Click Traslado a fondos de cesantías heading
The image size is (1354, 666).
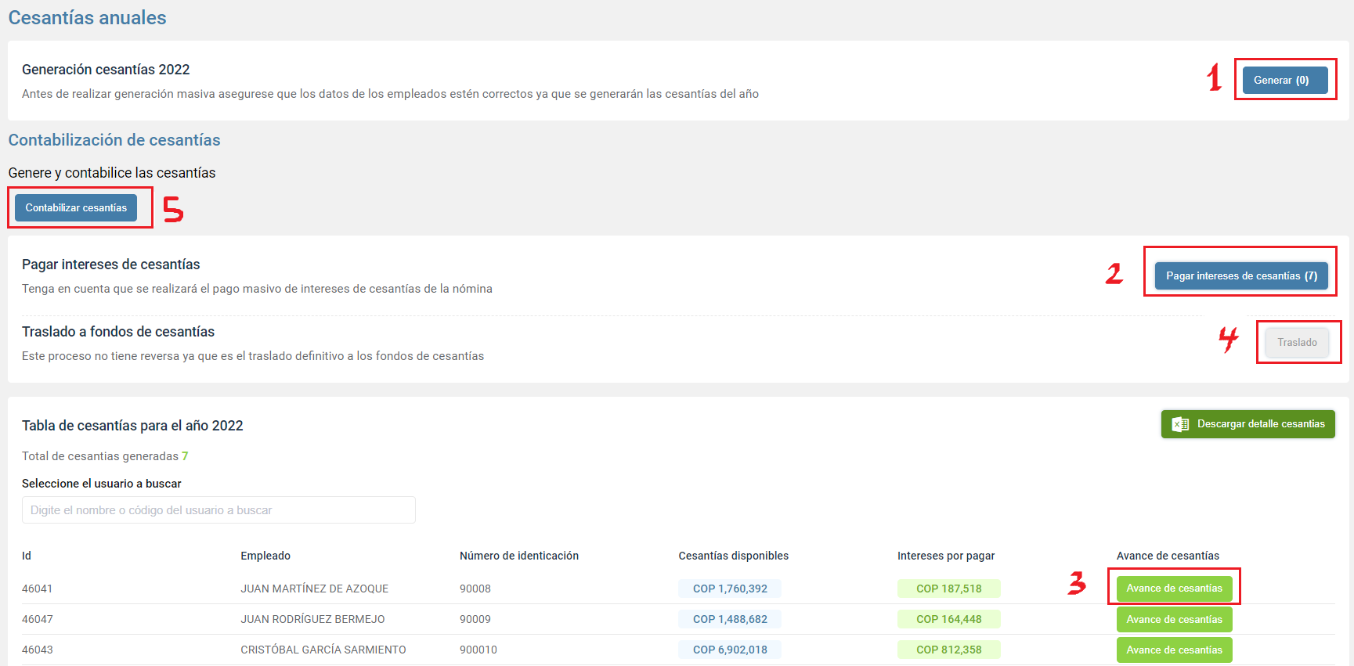(x=118, y=332)
